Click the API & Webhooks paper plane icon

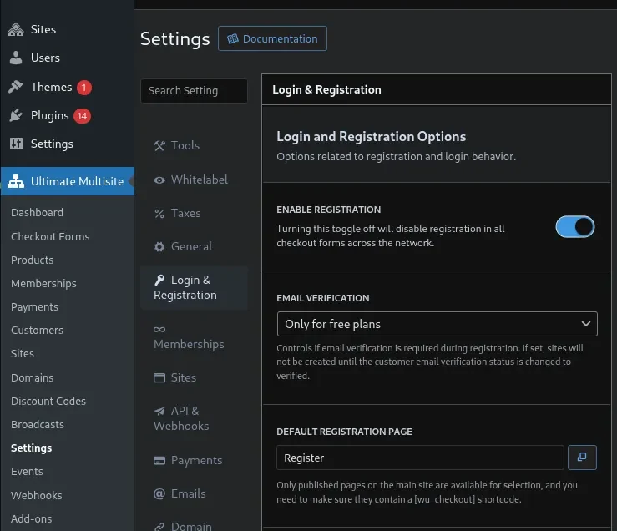[x=159, y=411]
